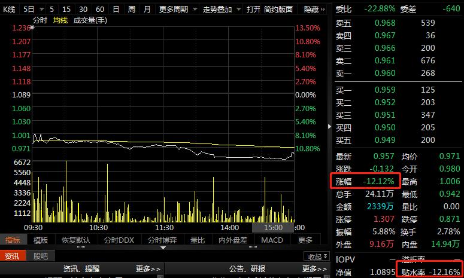Click 恢复默认 to reset indicators
The height and width of the screenshot is (278, 464).
coord(76,240)
